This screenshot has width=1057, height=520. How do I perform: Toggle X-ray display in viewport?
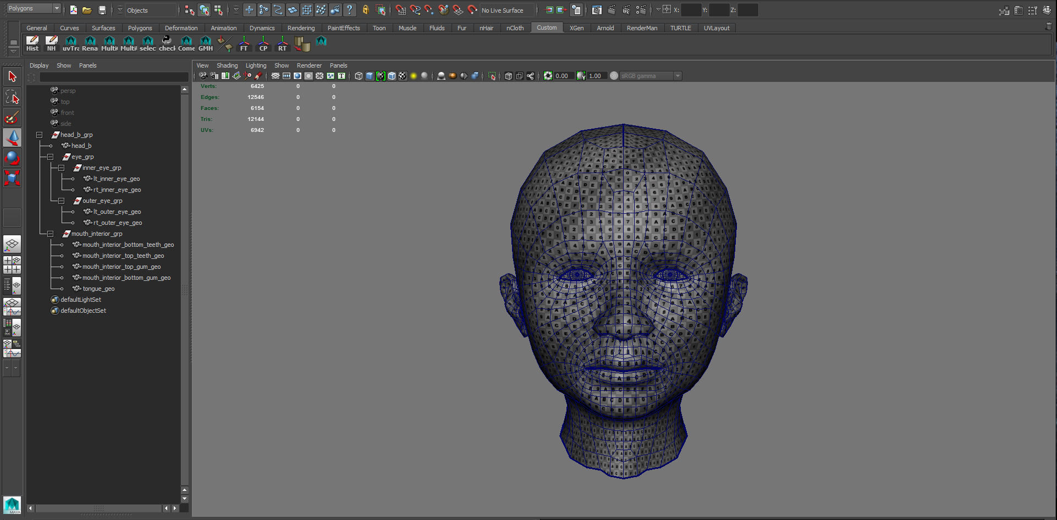click(509, 76)
